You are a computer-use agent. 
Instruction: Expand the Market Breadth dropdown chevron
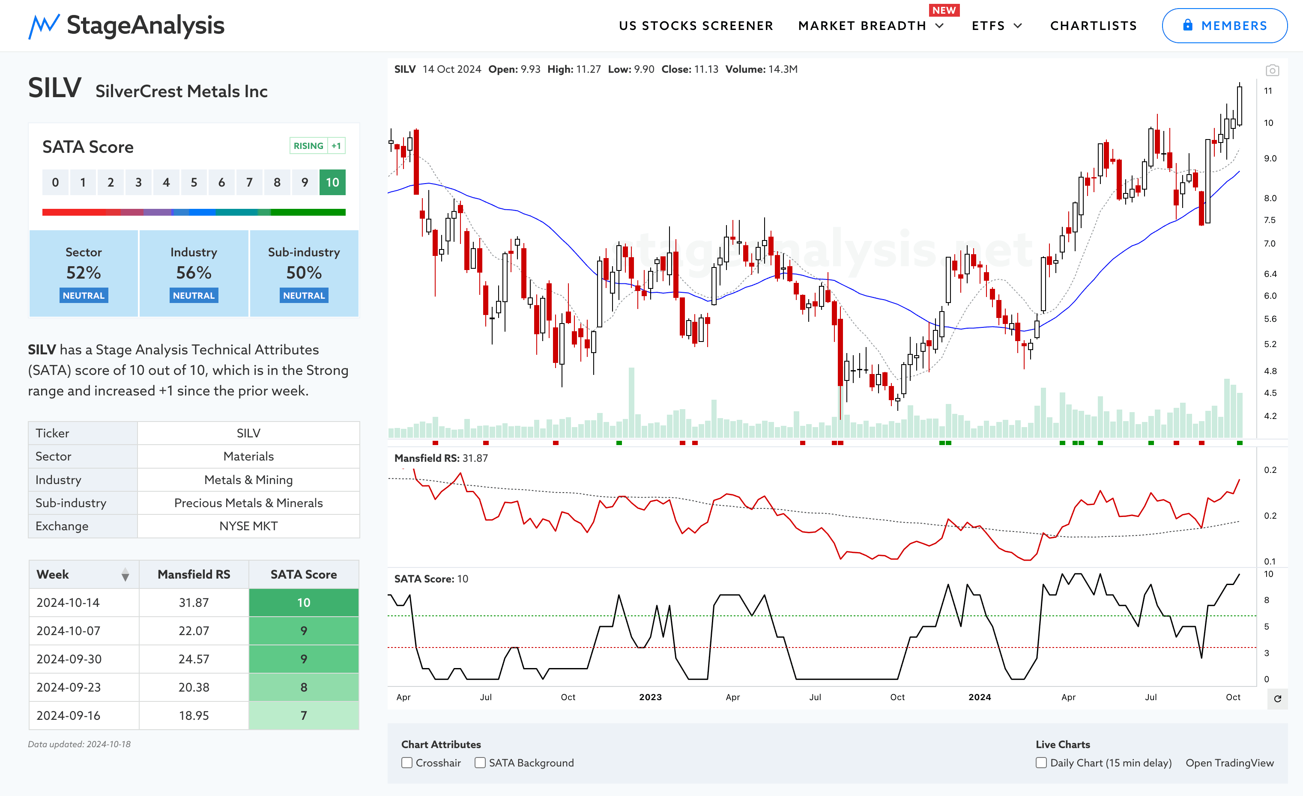tap(940, 26)
